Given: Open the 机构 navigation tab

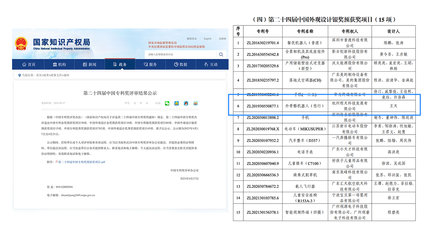Looking at the screenshot, I should 59,64.
